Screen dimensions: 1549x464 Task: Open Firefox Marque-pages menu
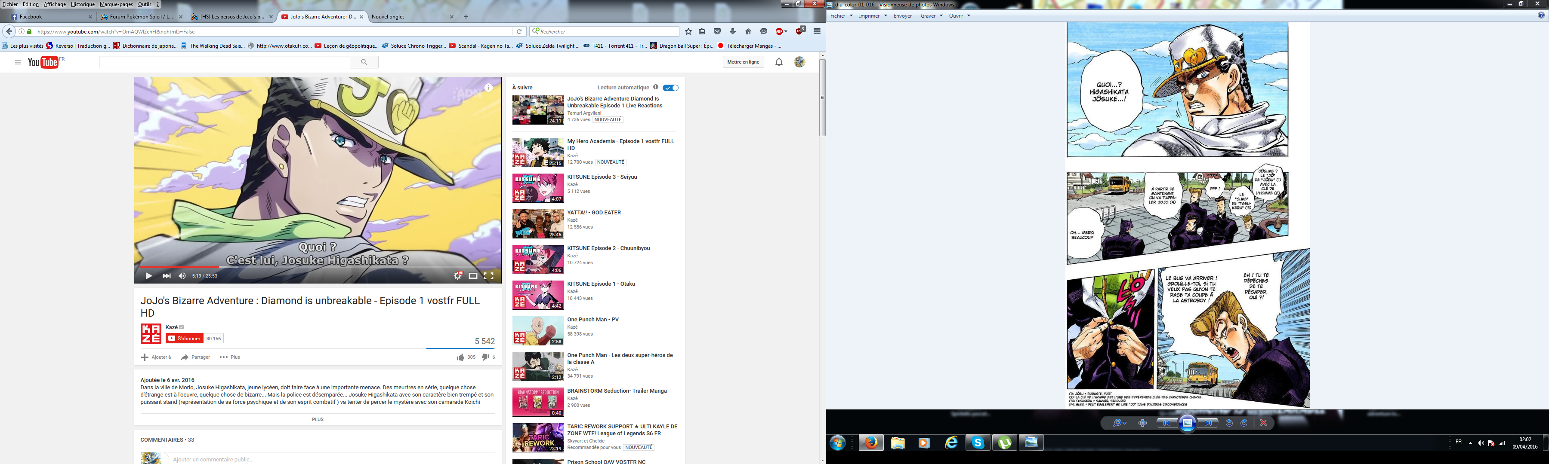(116, 4)
